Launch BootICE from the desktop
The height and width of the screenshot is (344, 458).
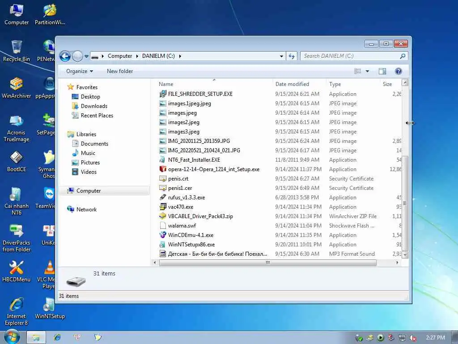click(x=17, y=161)
